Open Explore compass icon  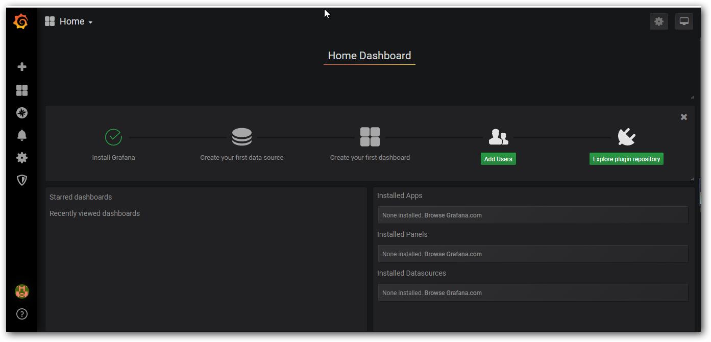click(22, 113)
